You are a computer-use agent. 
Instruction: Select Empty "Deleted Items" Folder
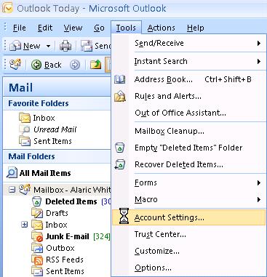tap(188, 148)
